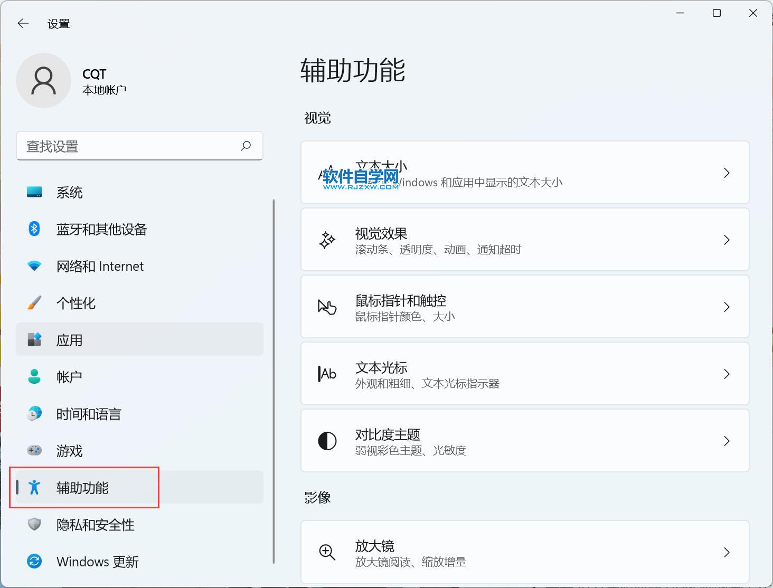The height and width of the screenshot is (588, 773).
Task: Open 系统 settings category
Action: click(70, 192)
